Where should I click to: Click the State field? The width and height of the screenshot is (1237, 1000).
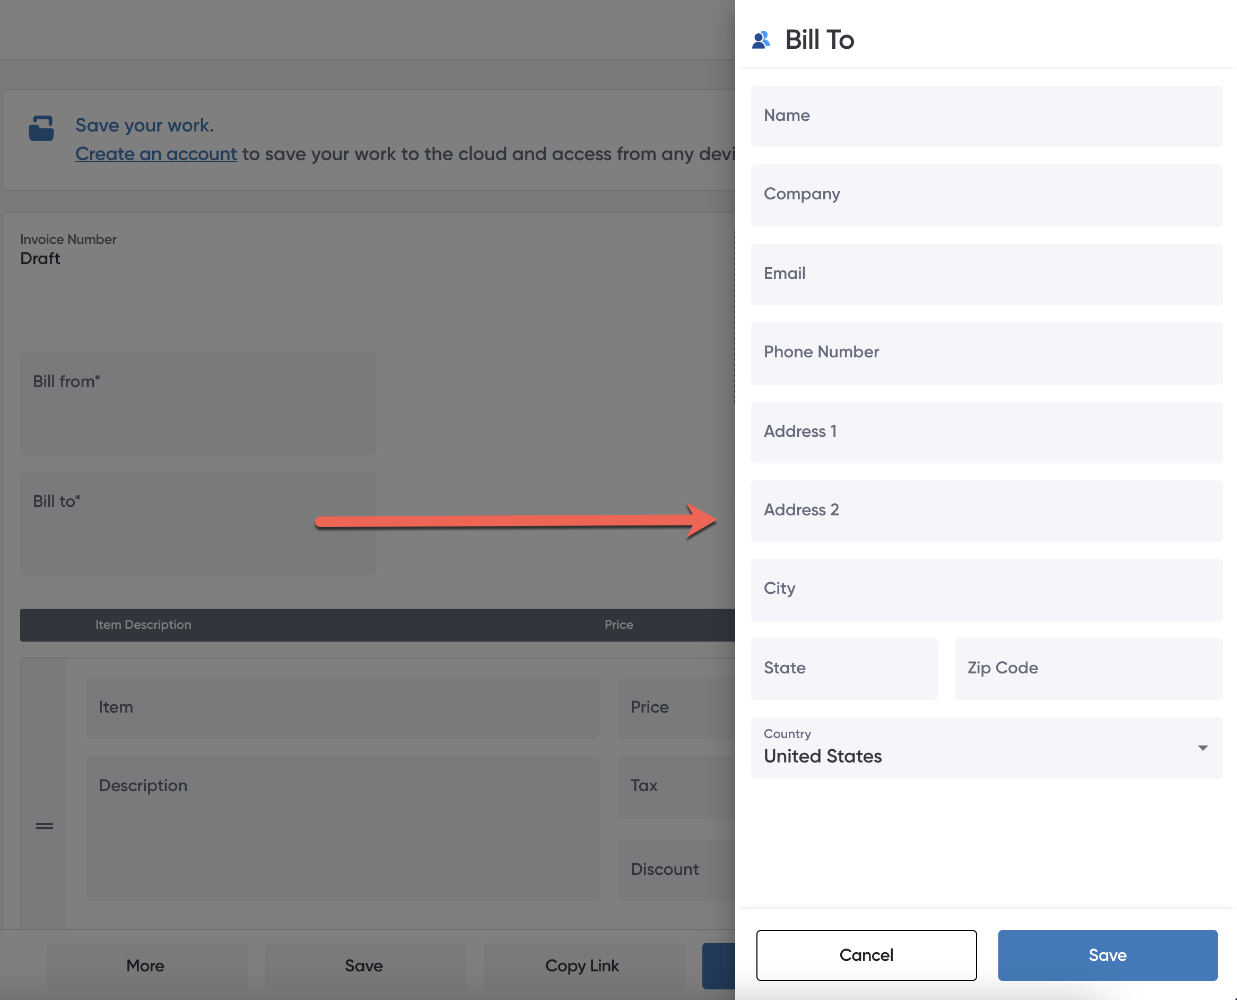[844, 668]
